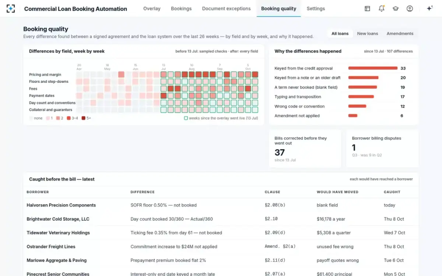Click the 'Keyed from the credit approval' bar
442x276 pixels.
click(x=373, y=68)
